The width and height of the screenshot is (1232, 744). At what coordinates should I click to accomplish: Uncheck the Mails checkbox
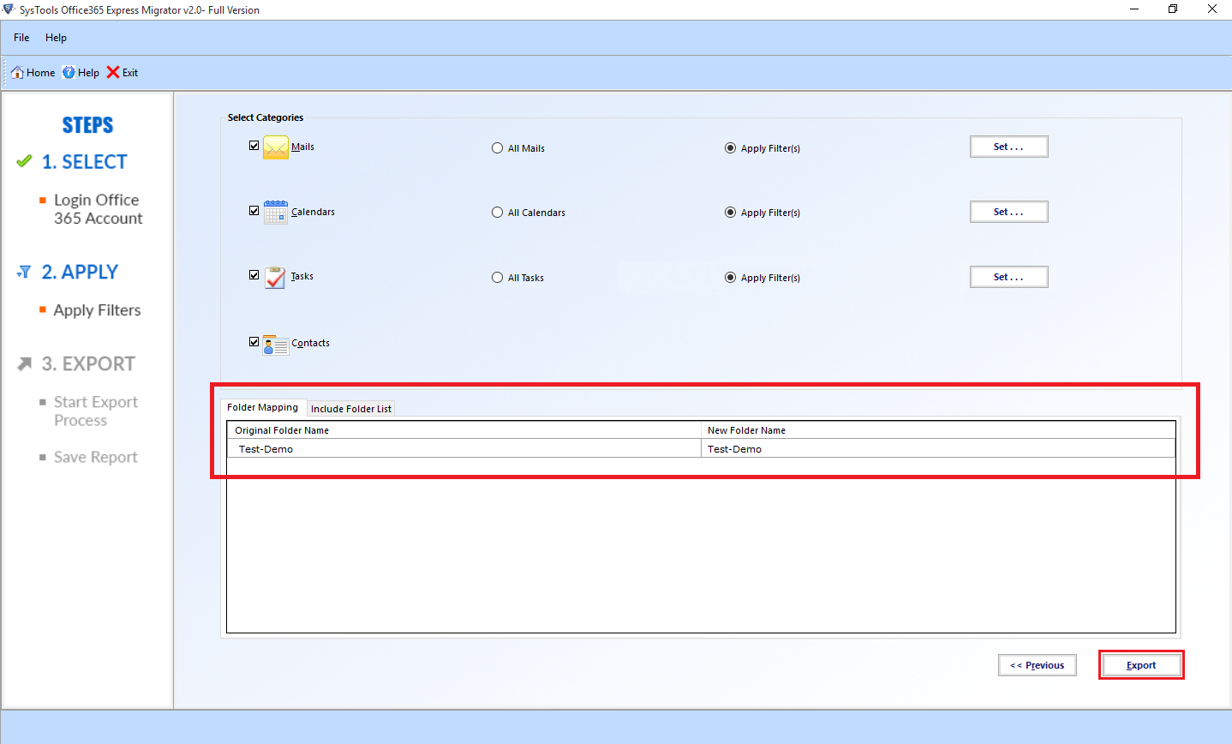[x=254, y=146]
